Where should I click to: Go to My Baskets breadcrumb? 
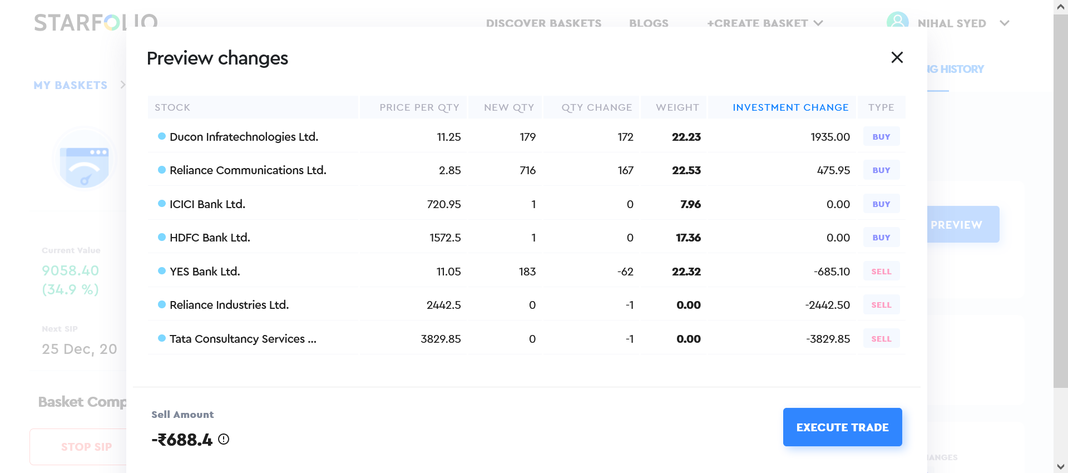click(x=70, y=85)
